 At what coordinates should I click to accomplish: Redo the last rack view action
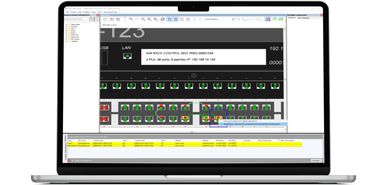[x=137, y=19]
